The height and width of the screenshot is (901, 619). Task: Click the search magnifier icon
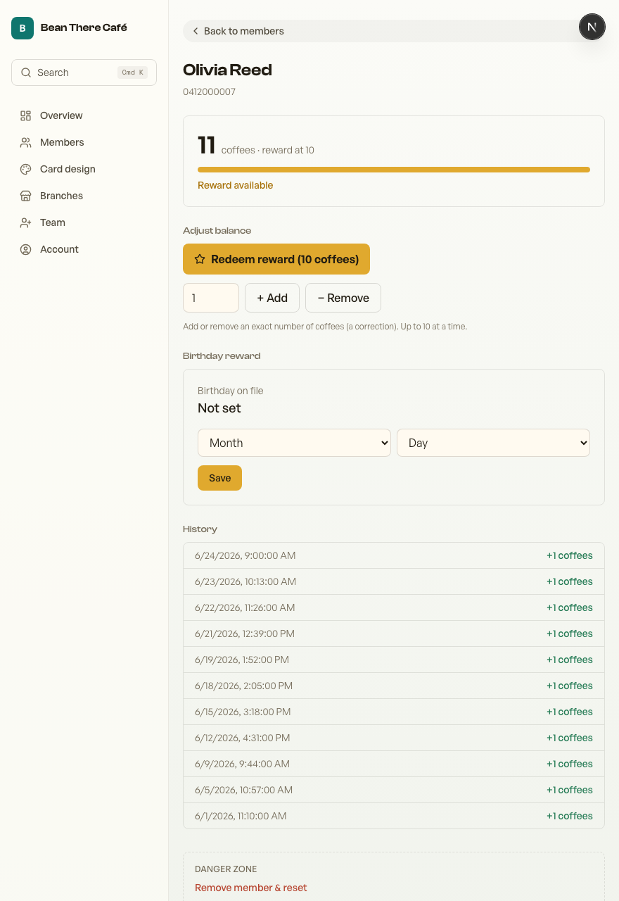coord(26,73)
